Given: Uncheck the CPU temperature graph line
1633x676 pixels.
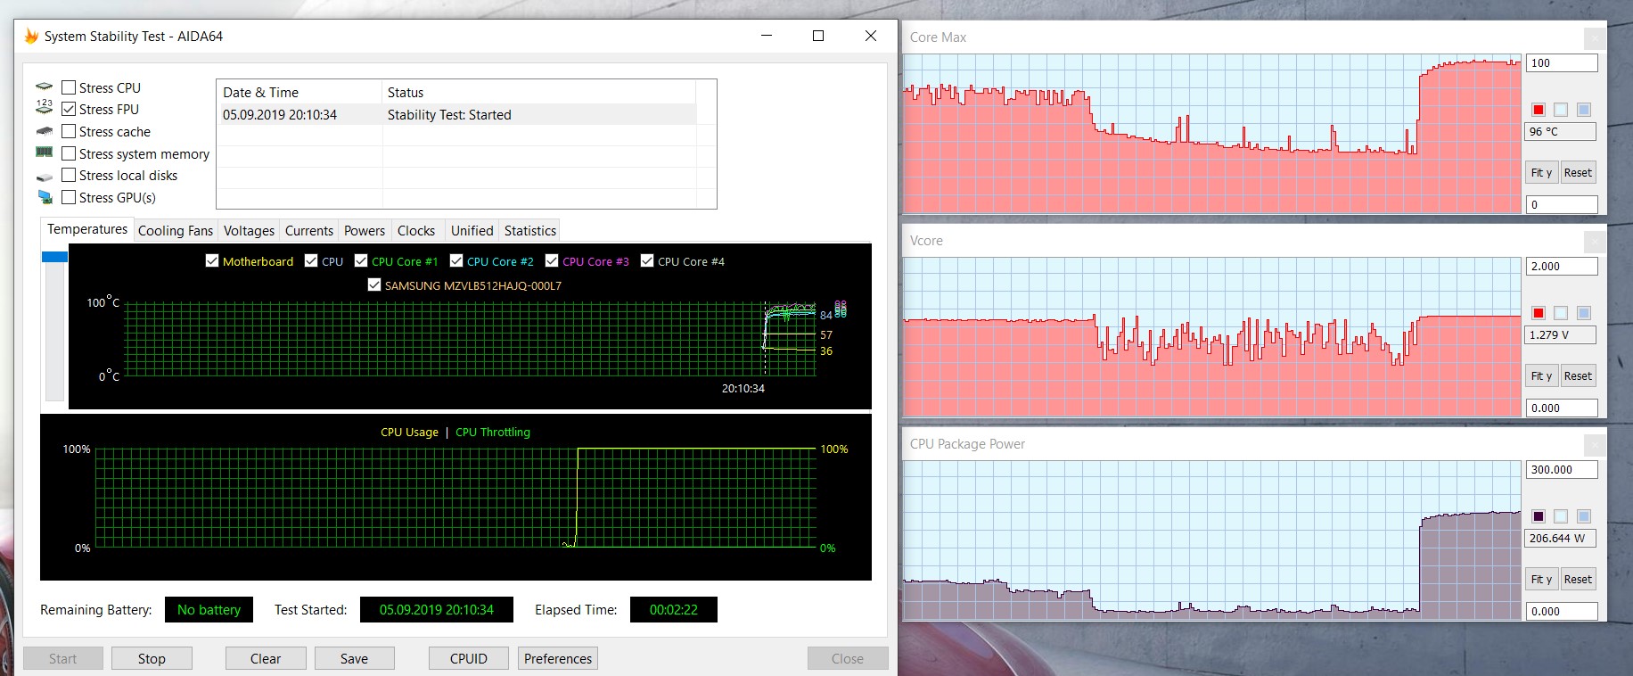Looking at the screenshot, I should (311, 260).
